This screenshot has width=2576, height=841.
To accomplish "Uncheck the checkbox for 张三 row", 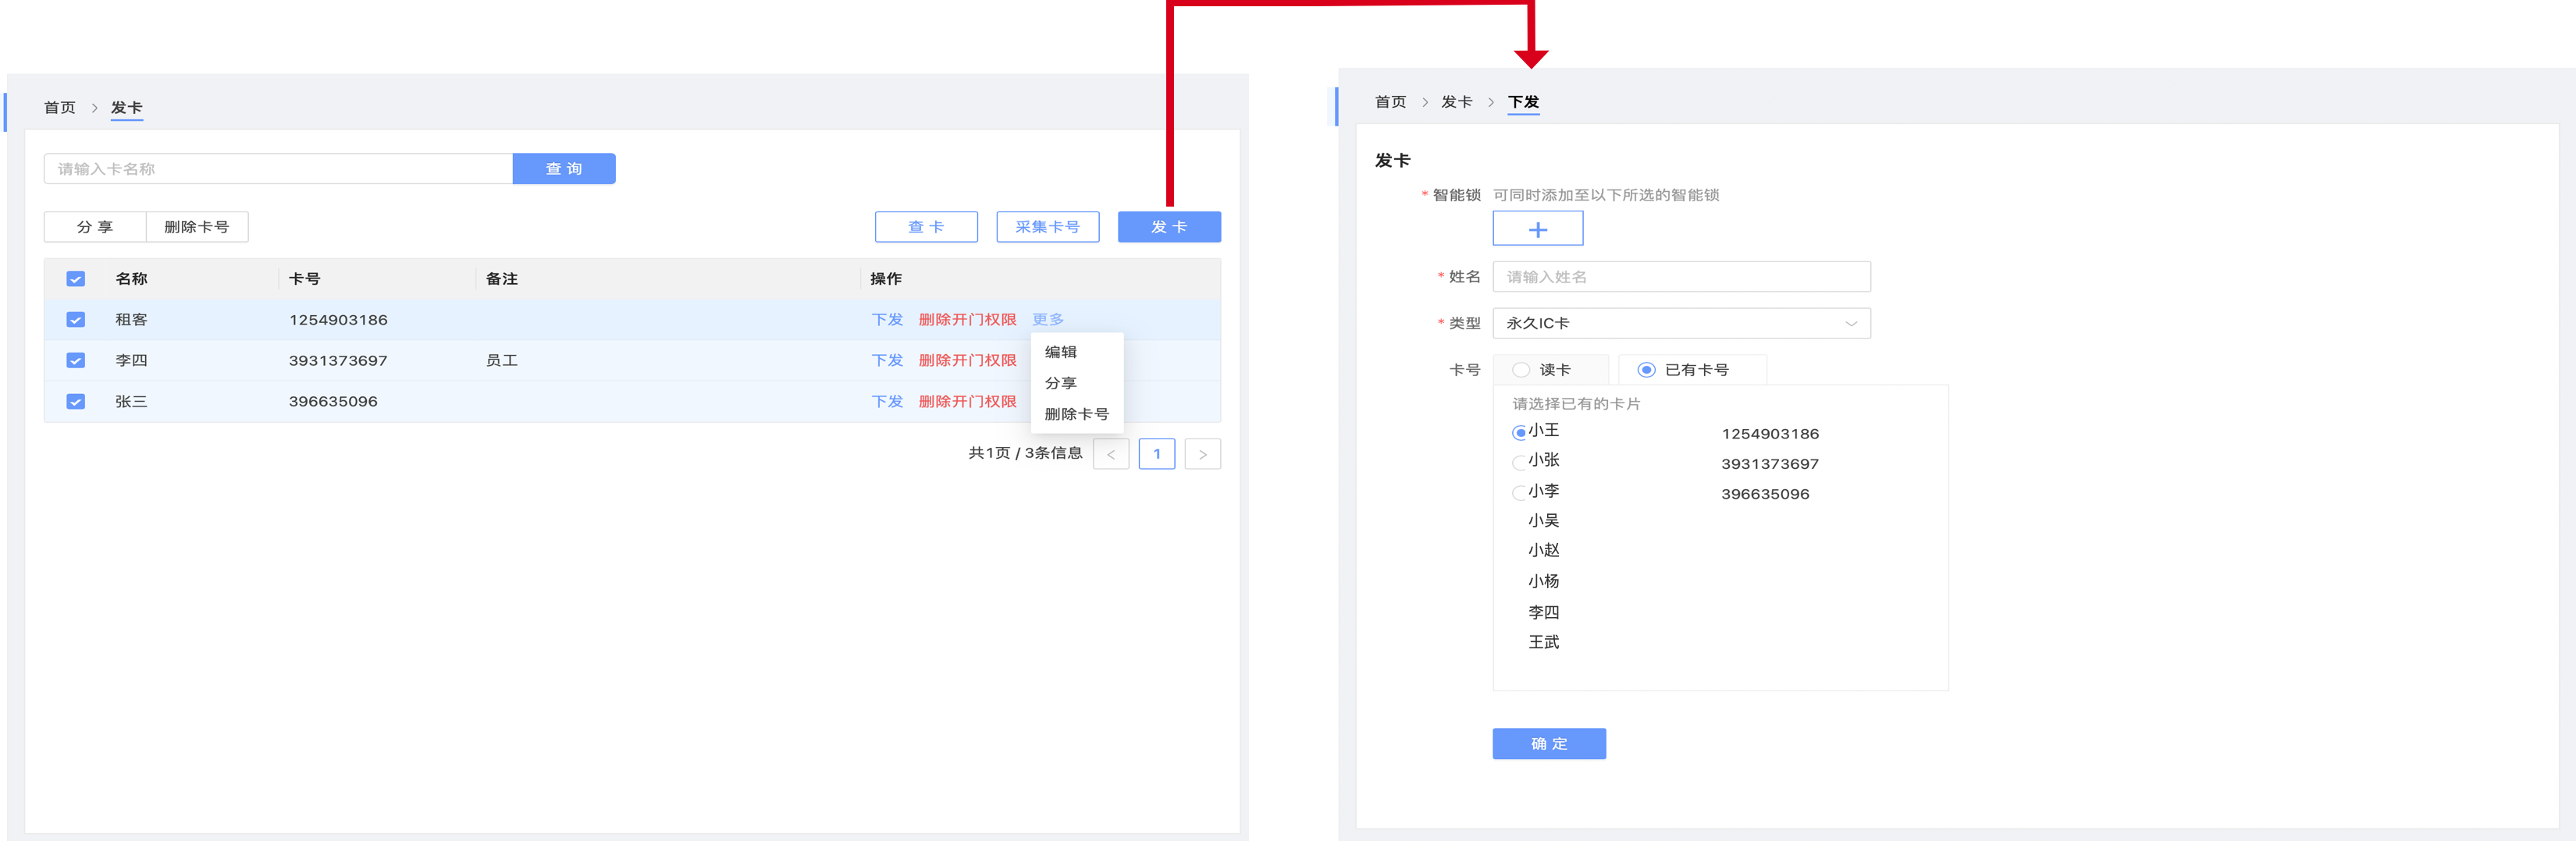I will pyautogui.click(x=76, y=401).
